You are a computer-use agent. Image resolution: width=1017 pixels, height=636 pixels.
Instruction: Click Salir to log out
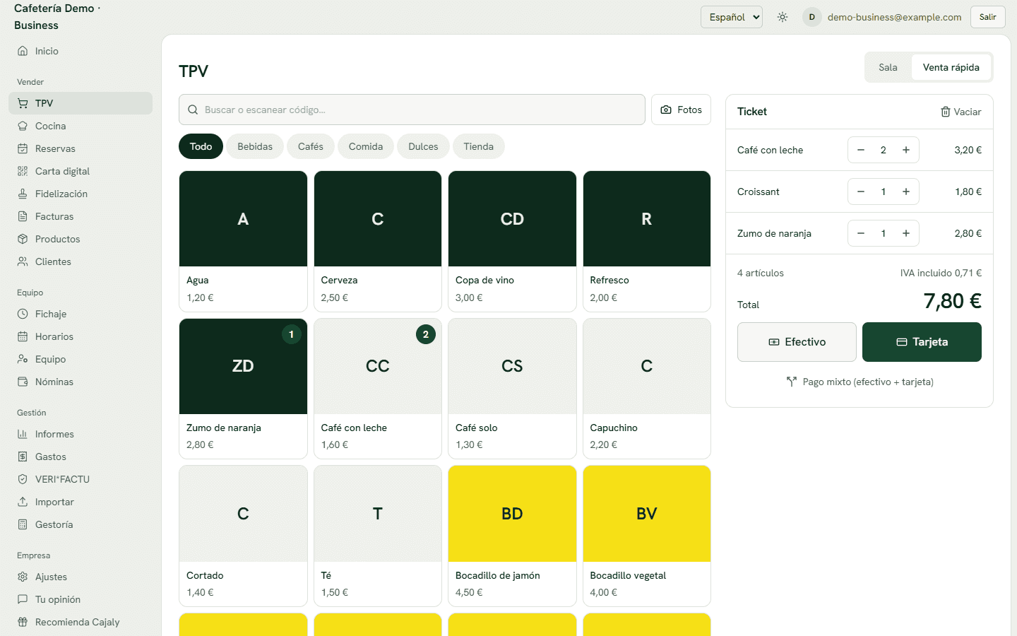click(x=987, y=17)
